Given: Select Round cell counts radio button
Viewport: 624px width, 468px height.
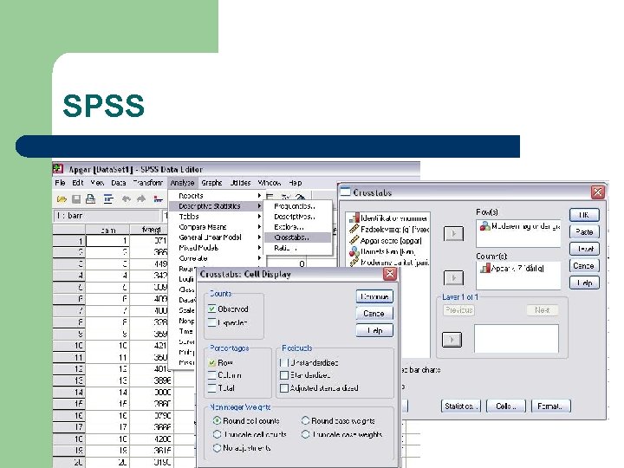Looking at the screenshot, I should [x=217, y=420].
